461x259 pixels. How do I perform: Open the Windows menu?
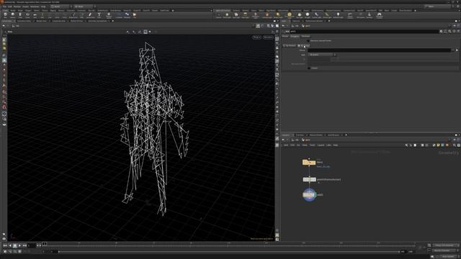pyautogui.click(x=35, y=6)
